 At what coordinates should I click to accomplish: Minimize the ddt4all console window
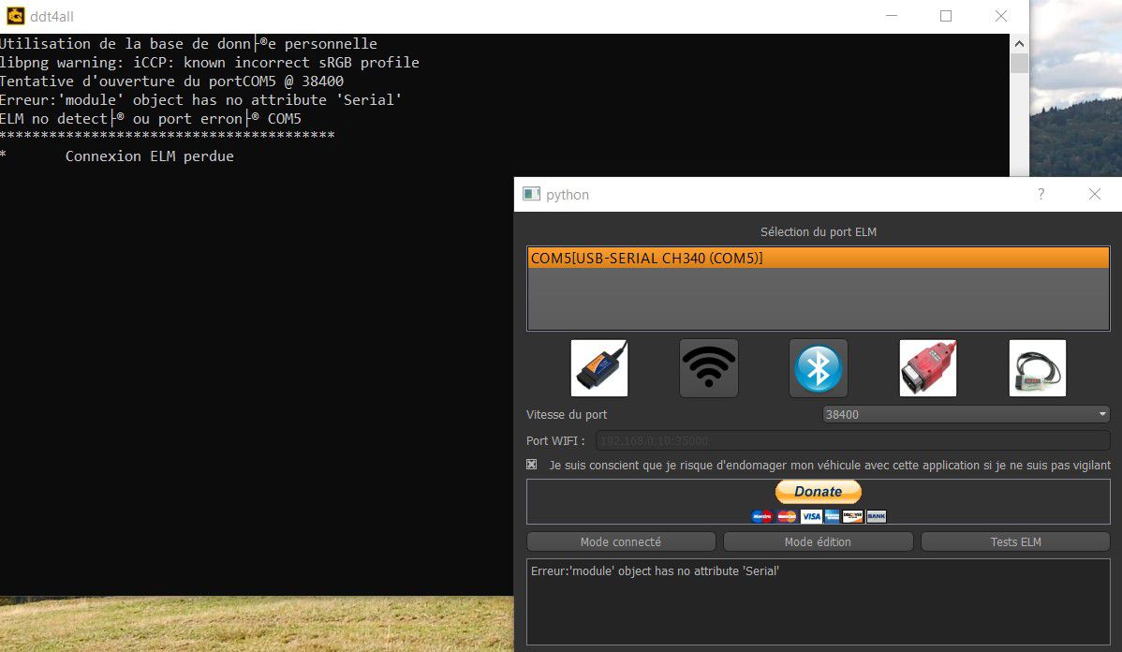coord(891,16)
